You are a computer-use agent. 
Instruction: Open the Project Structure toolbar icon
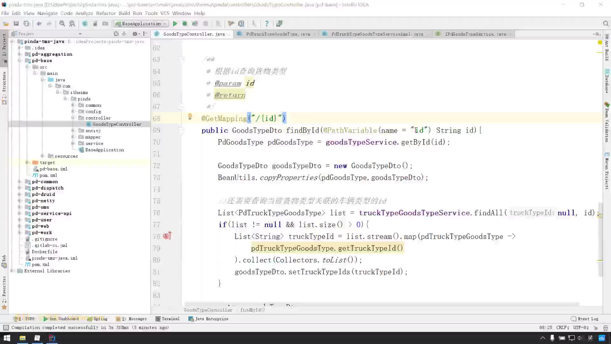coord(241,24)
